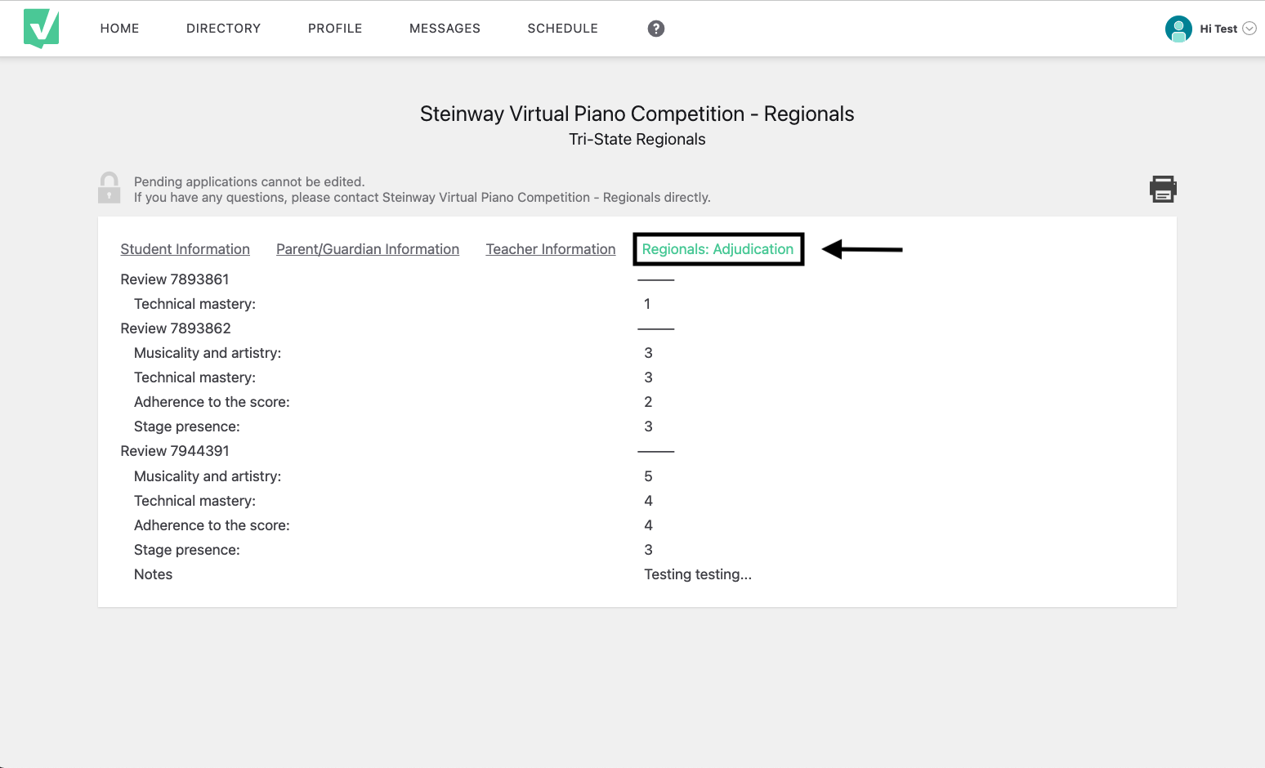Click the score value 5
Image resolution: width=1265 pixels, height=768 pixels.
pyautogui.click(x=648, y=476)
